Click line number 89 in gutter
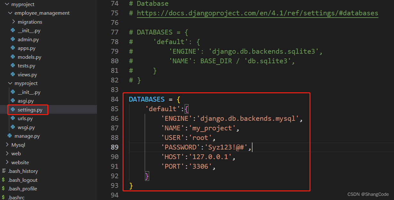Screen dimensions: 394x200 (115, 147)
